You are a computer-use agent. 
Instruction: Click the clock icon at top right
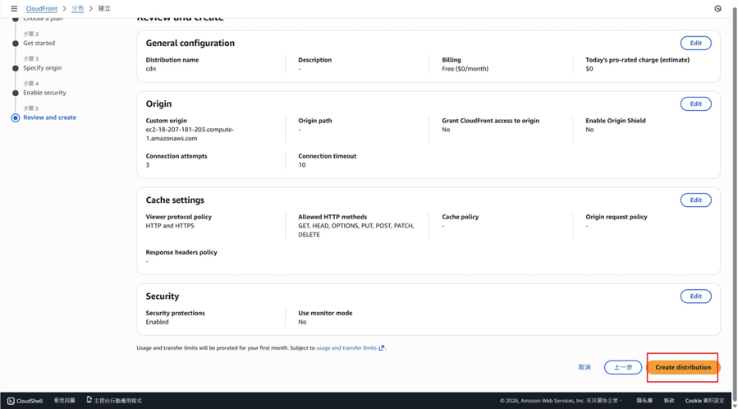tap(717, 8)
